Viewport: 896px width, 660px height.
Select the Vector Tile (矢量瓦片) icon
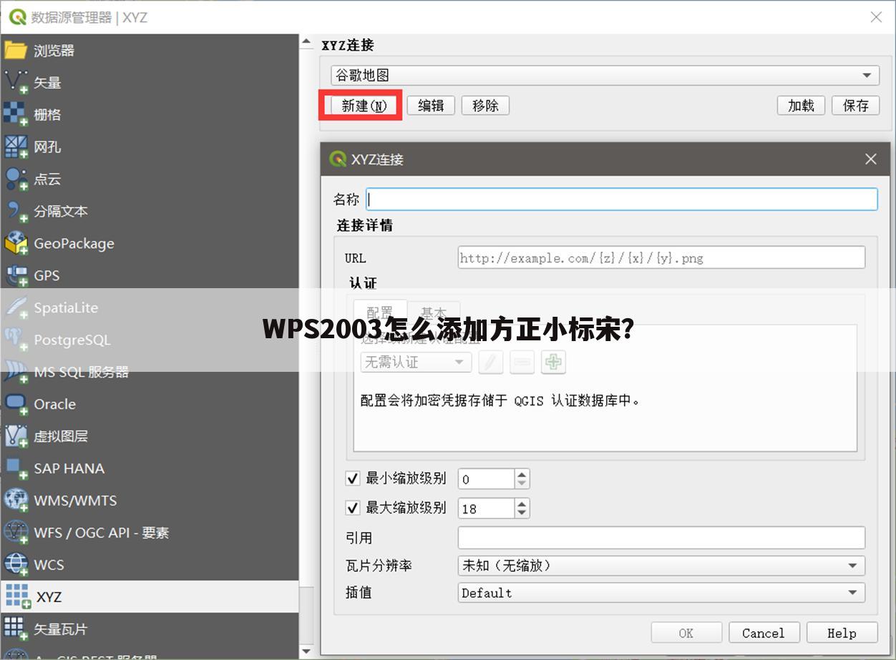point(16,629)
